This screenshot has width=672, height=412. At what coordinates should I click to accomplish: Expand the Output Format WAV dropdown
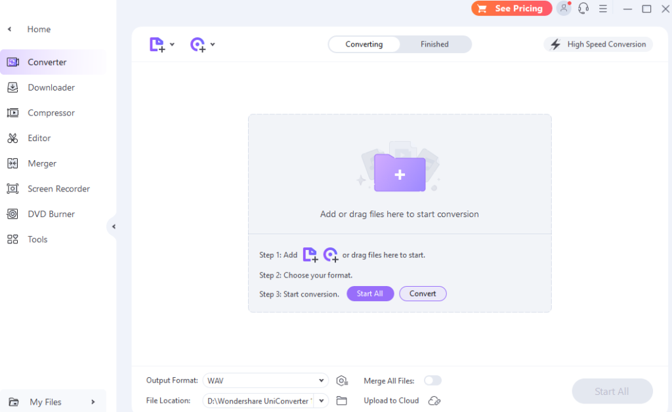[321, 381]
